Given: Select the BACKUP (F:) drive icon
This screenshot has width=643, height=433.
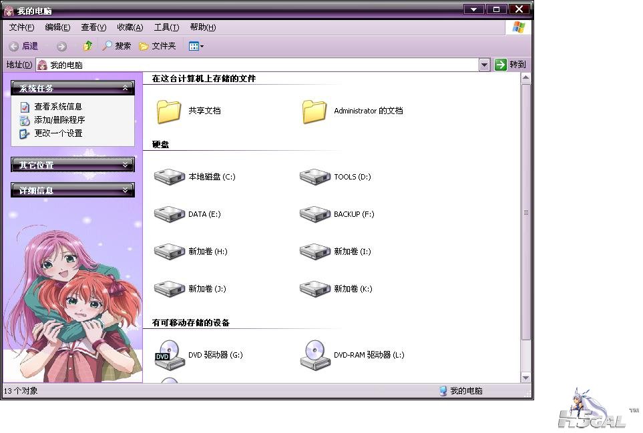Looking at the screenshot, I should coord(314,214).
